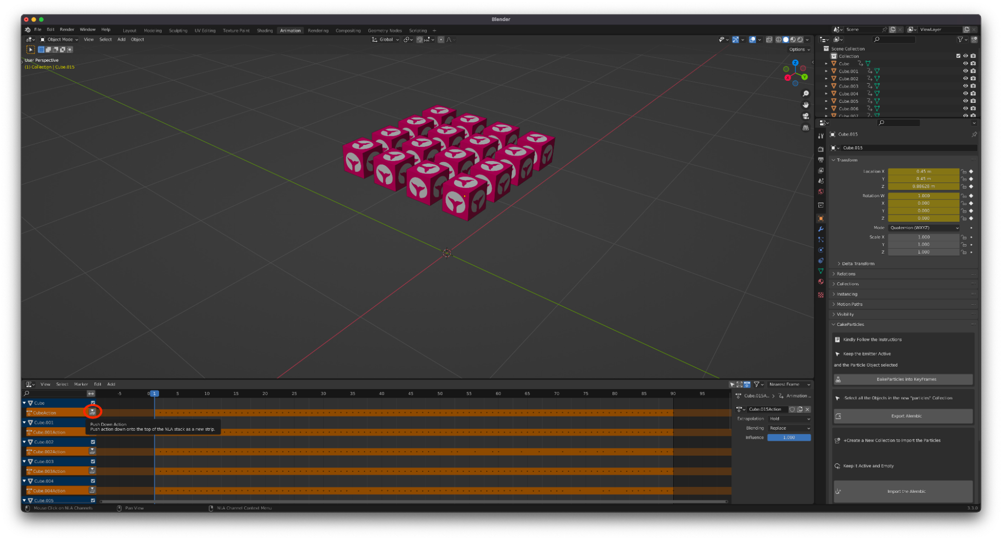Open the File menu
The width and height of the screenshot is (1002, 540).
pos(38,30)
